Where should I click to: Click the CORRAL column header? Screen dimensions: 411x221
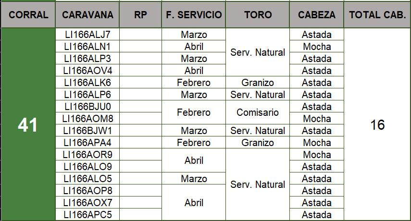tap(28, 15)
